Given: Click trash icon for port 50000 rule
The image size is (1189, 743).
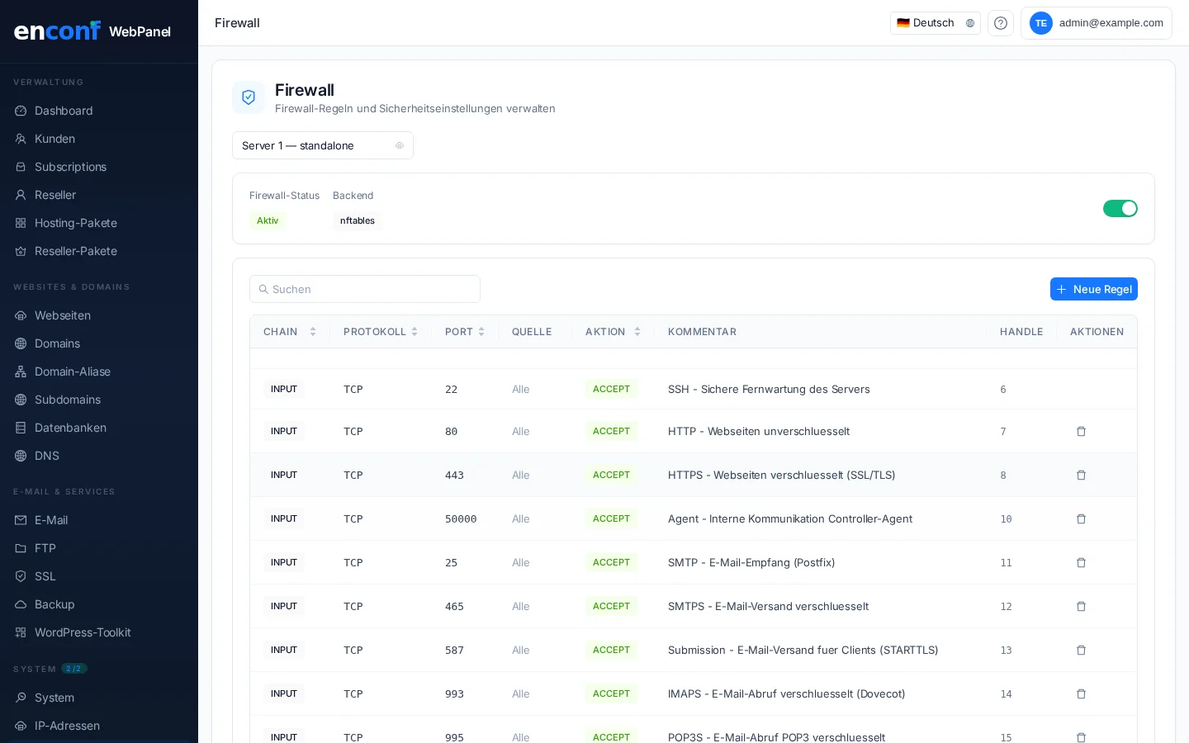Looking at the screenshot, I should click(x=1081, y=519).
